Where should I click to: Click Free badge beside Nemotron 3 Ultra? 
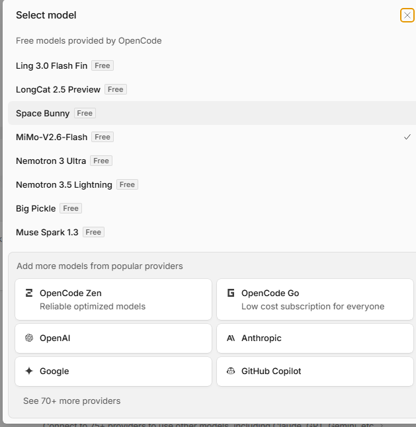pyautogui.click(x=101, y=161)
